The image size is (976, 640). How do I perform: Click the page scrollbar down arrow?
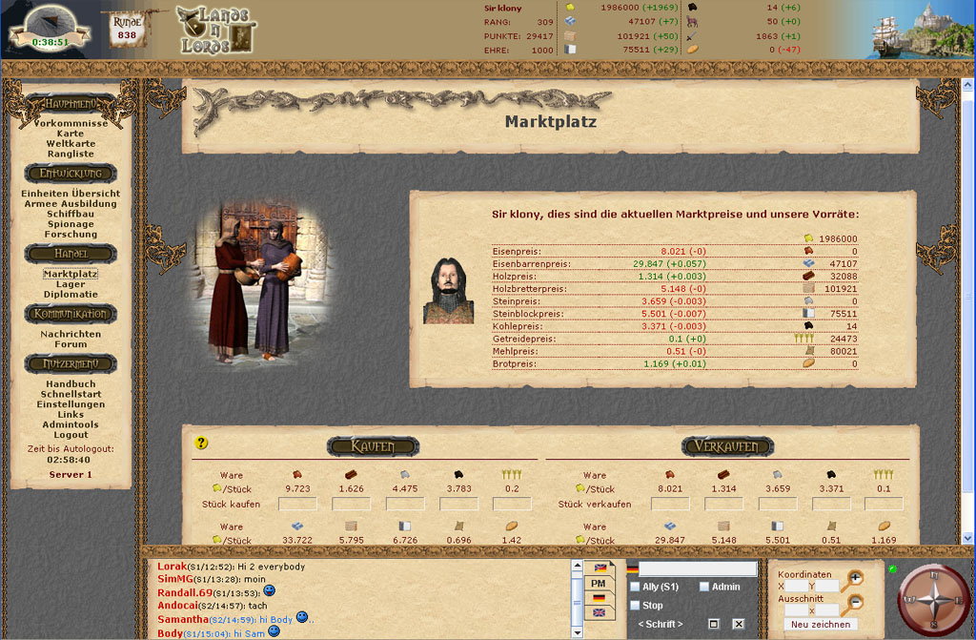click(x=967, y=538)
